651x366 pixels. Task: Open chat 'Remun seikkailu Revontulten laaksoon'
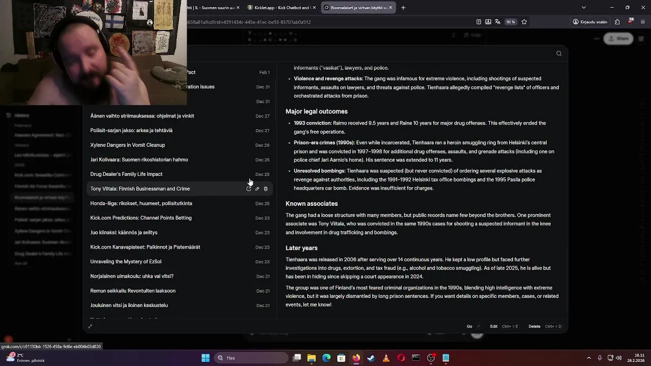(x=180, y=291)
